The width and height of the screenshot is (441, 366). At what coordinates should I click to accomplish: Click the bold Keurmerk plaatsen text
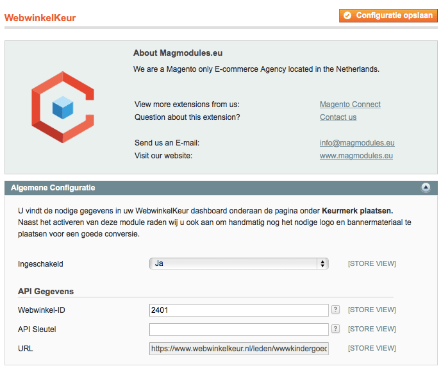tap(357, 210)
